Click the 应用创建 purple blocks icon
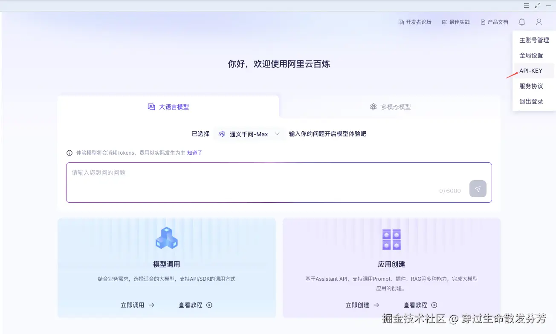This screenshot has height=334, width=556. [x=391, y=239]
